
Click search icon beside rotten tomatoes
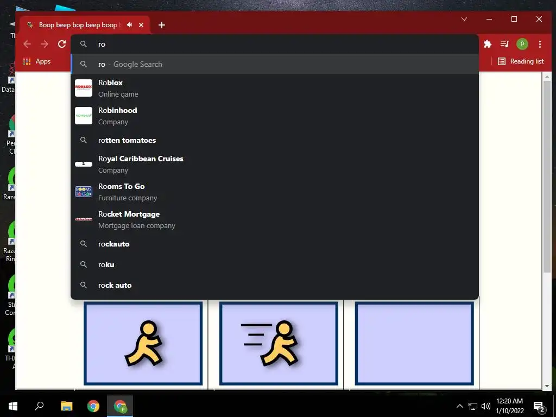click(83, 140)
